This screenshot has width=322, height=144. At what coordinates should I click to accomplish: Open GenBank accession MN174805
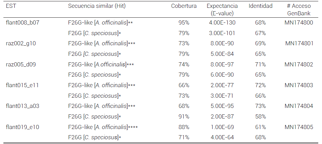click(299, 127)
